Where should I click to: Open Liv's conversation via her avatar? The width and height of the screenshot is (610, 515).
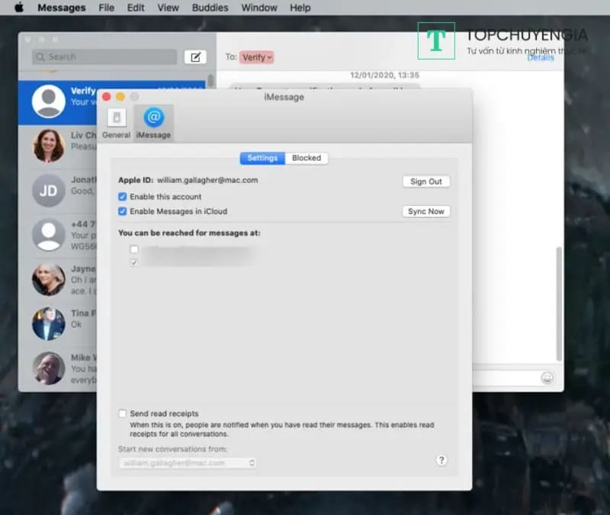tap(48, 146)
